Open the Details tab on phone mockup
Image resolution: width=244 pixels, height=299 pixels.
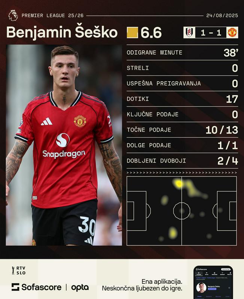point(199,296)
